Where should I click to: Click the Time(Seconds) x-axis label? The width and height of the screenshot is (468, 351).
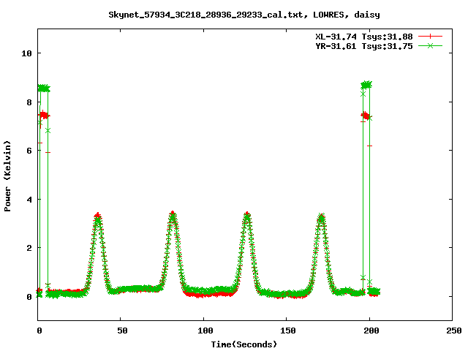point(244,344)
